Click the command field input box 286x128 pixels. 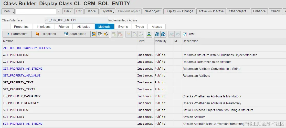36,11
